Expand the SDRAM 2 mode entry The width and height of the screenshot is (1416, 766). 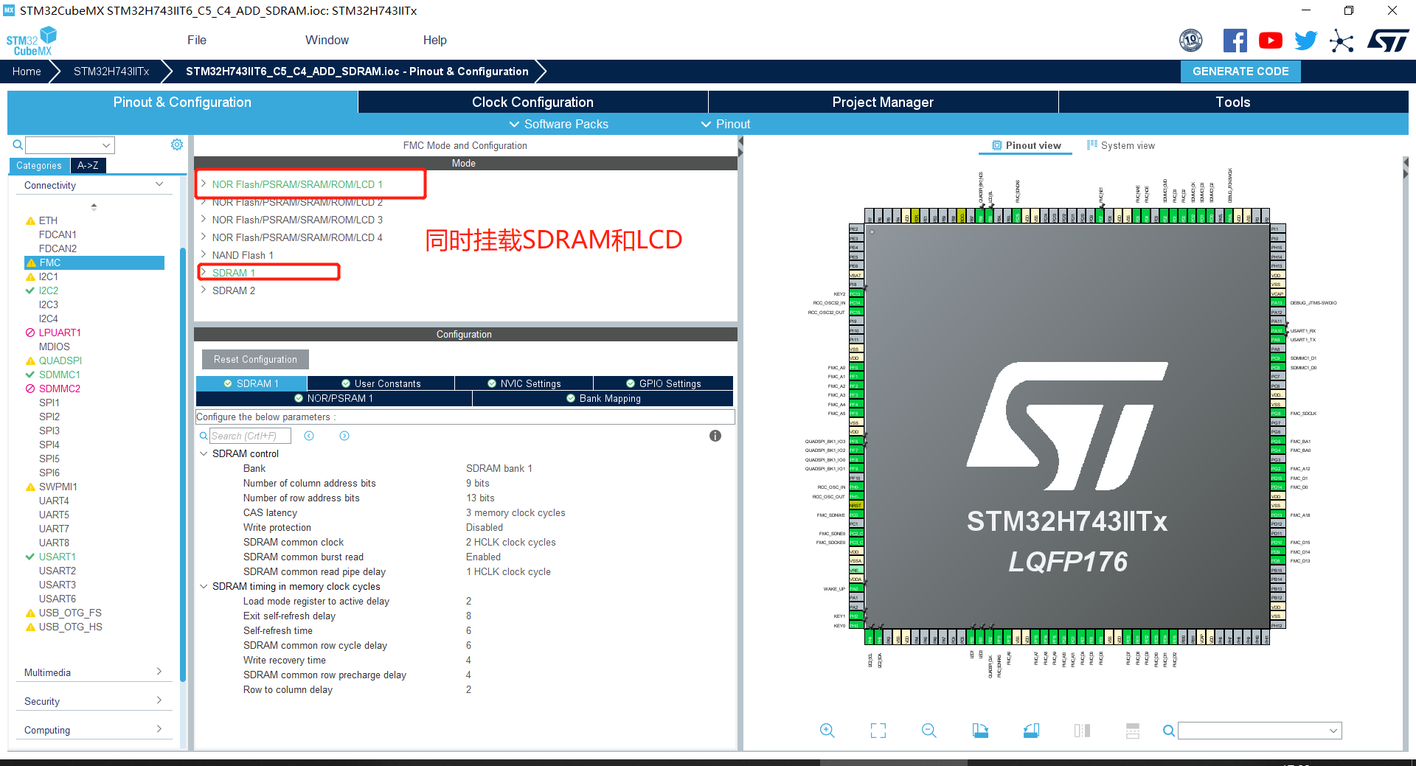click(204, 290)
